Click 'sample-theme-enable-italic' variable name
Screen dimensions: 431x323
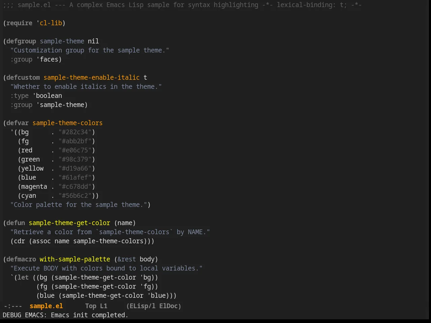[92, 77]
